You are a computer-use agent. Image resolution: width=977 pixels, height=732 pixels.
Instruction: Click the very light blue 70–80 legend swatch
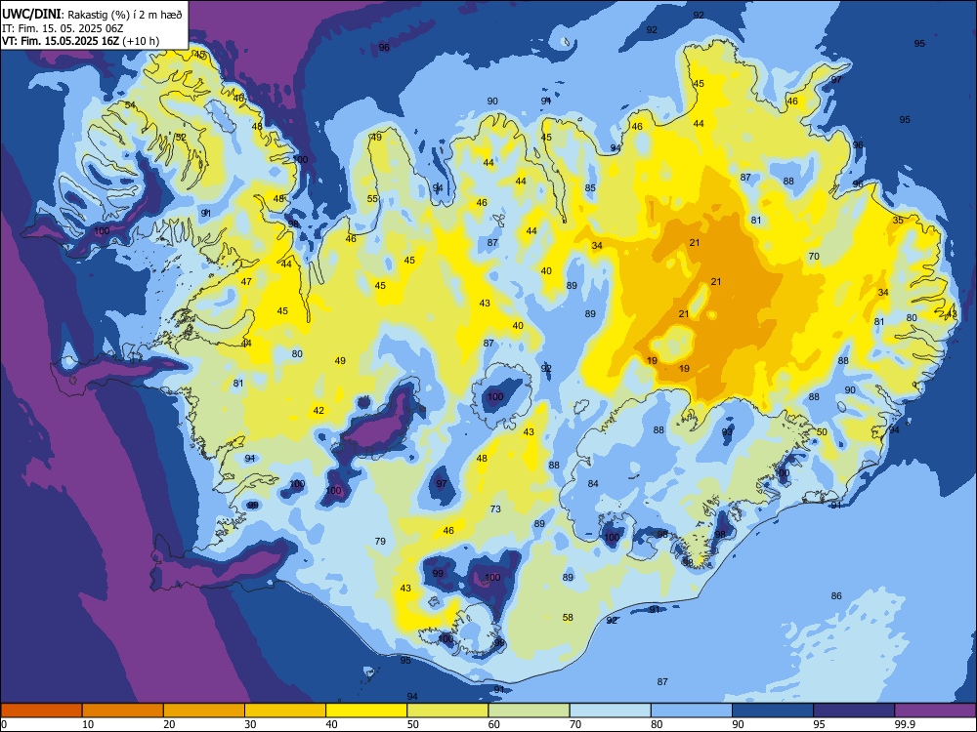(x=610, y=711)
